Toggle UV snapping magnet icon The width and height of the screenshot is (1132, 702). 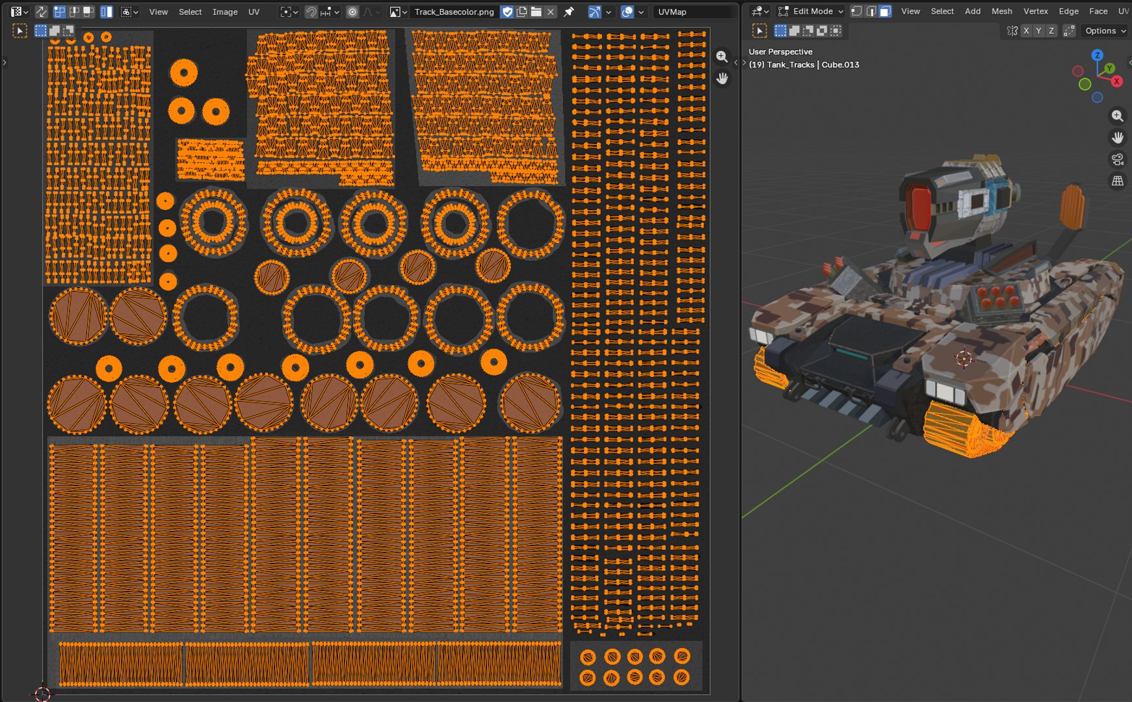click(311, 12)
